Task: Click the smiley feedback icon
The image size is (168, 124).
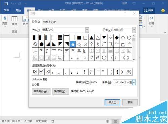Action: click(163, 11)
